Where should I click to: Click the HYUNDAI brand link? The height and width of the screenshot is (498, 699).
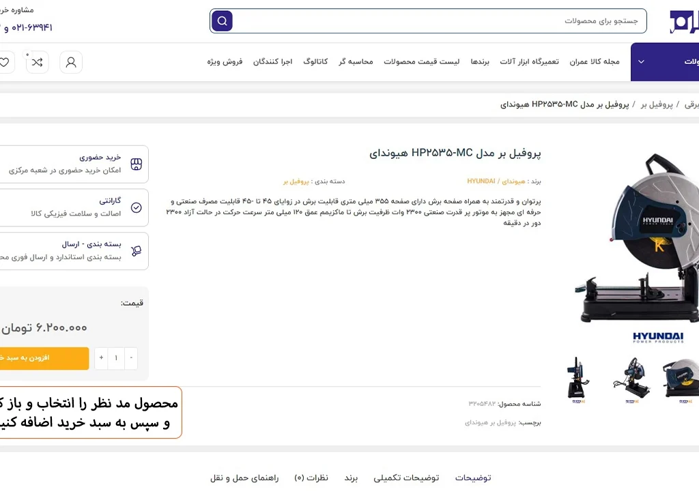click(x=481, y=181)
